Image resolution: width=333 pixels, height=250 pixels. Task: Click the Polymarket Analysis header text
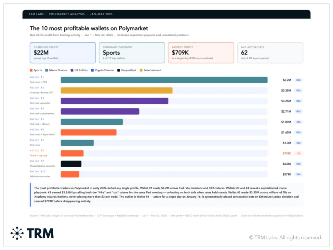click(67, 14)
